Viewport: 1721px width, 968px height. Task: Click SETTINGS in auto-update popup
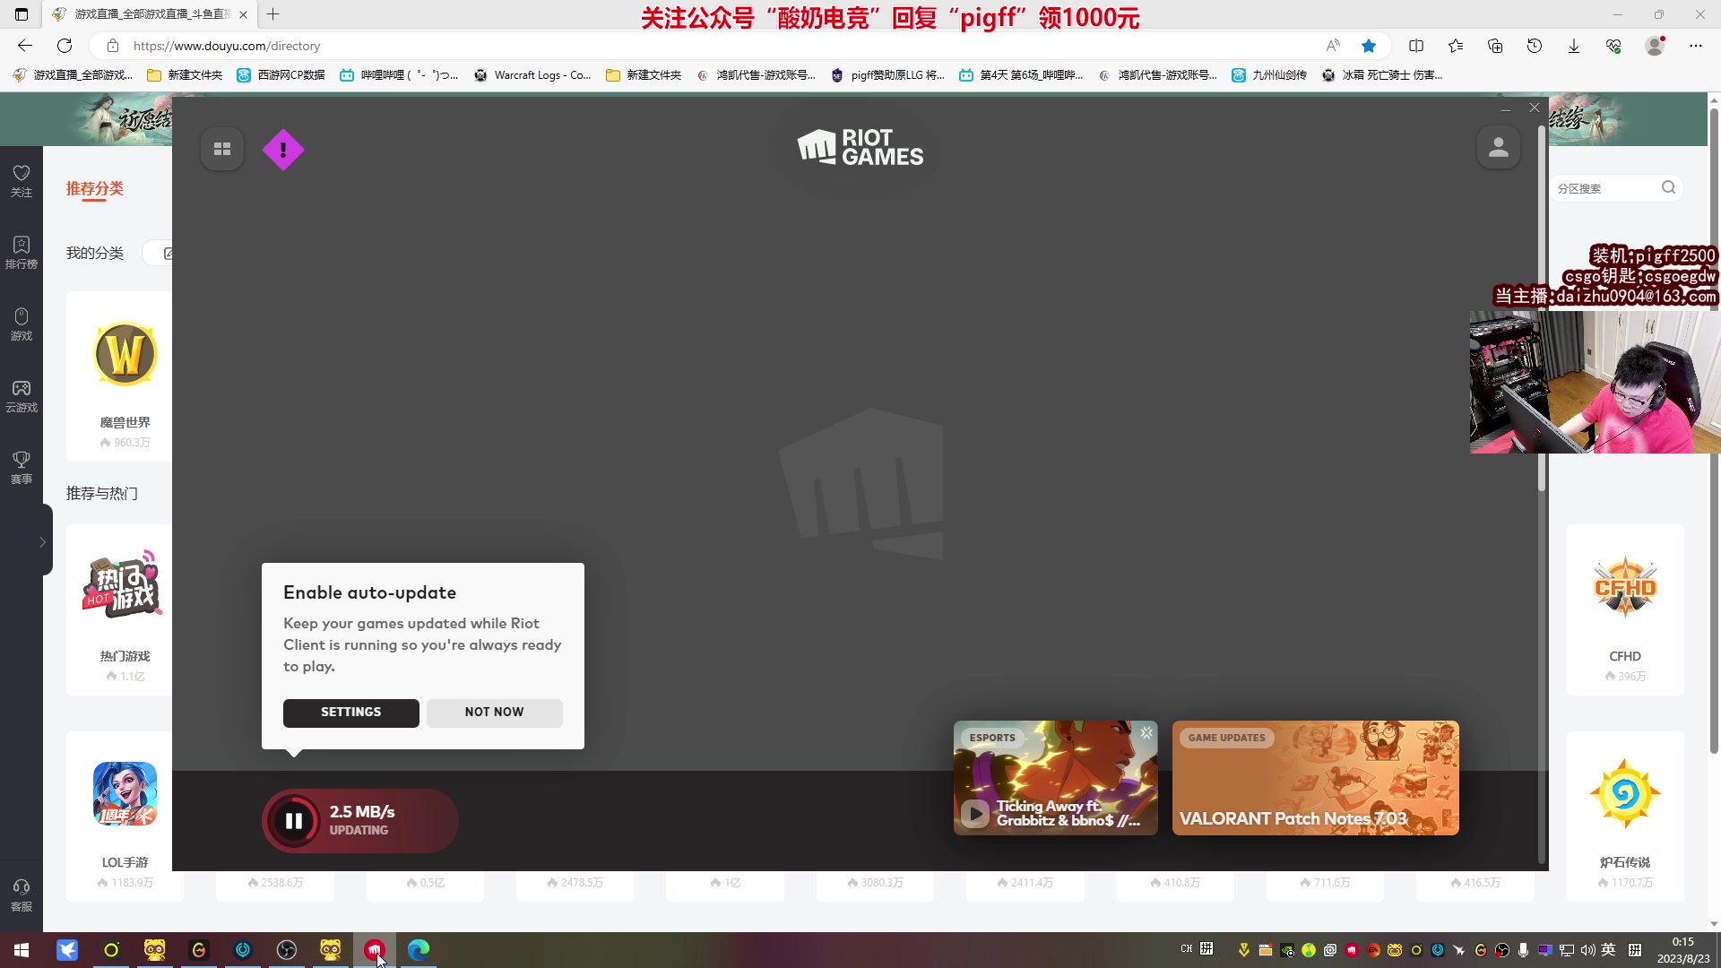(x=351, y=713)
